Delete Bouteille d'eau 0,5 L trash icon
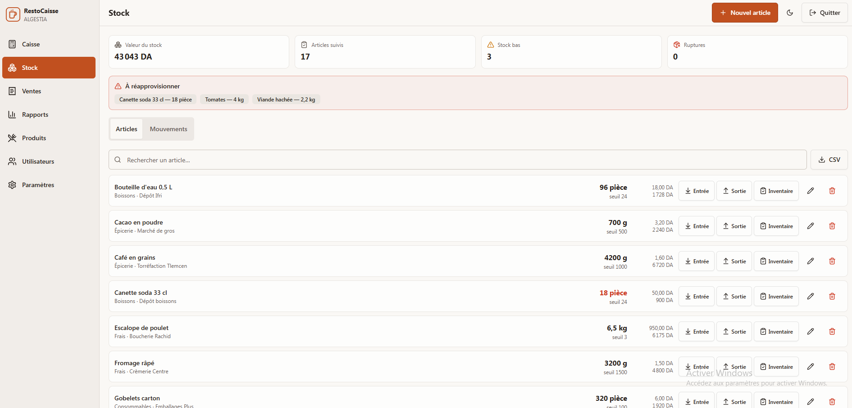Image resolution: width=852 pixels, height=408 pixels. pos(832,191)
